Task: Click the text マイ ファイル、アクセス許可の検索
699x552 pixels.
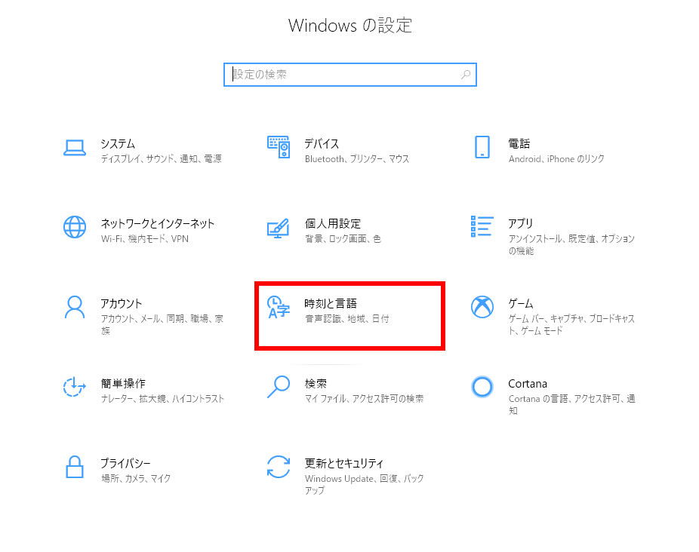Action: [364, 398]
